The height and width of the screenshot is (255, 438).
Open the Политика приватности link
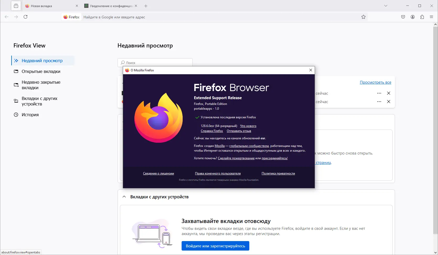pos(278,173)
